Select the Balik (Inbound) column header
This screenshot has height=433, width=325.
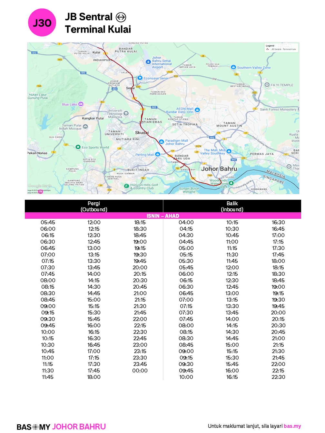[x=232, y=206]
